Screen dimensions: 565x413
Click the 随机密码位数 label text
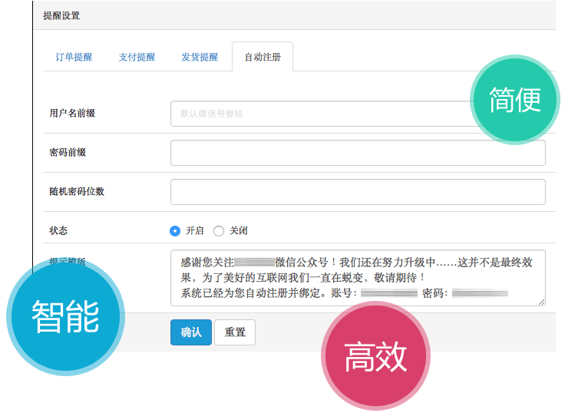tap(77, 192)
